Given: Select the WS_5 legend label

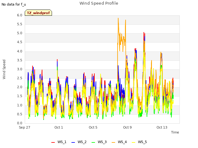Looking at the screenshot, I should (142, 142).
